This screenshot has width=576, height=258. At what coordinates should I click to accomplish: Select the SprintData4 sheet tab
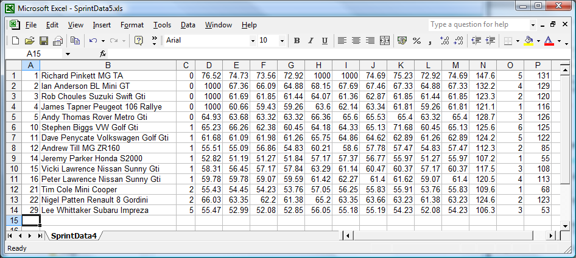click(x=74, y=235)
